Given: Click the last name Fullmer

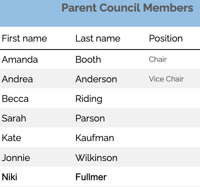Looking at the screenshot, I should click(91, 177).
